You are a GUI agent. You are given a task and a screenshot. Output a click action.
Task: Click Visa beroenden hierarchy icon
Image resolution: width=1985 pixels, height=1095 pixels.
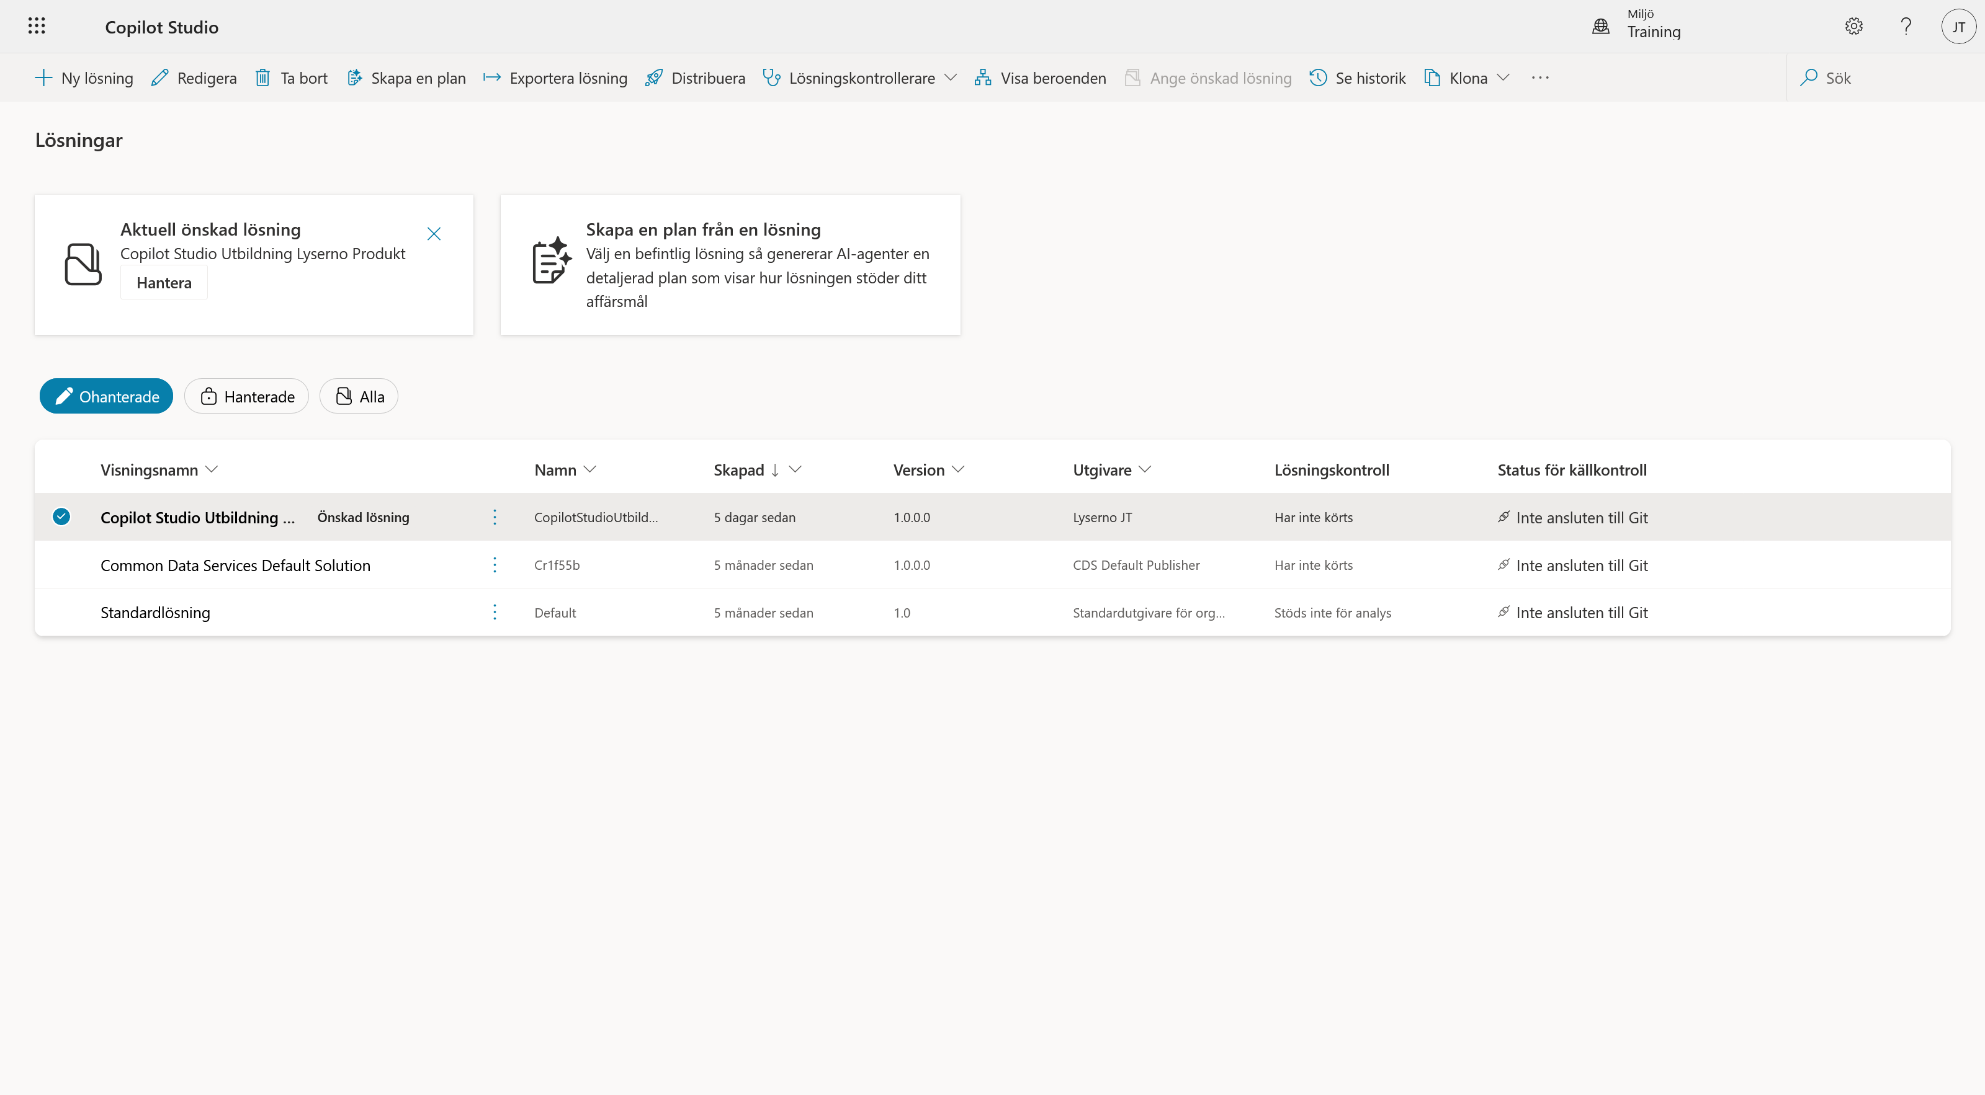point(982,78)
